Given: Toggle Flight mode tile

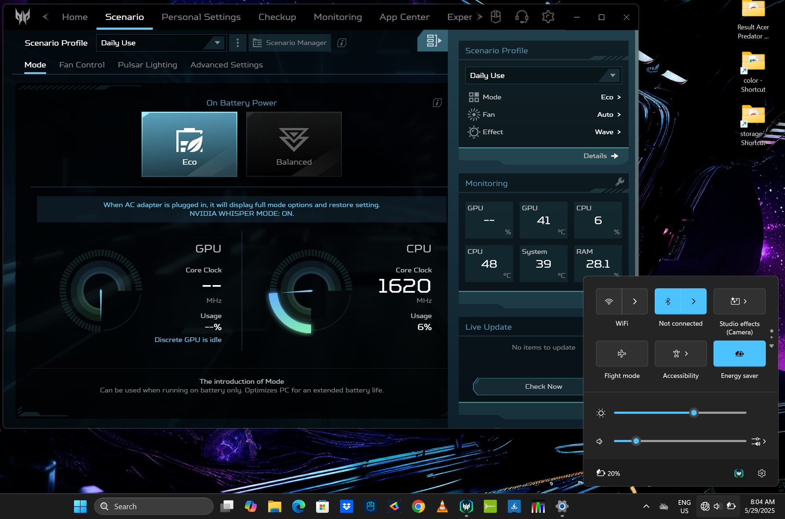Looking at the screenshot, I should pyautogui.click(x=622, y=354).
